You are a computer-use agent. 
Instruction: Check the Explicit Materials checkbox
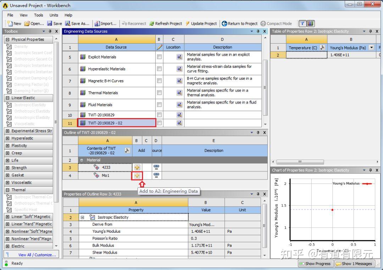pyautogui.click(x=159, y=57)
